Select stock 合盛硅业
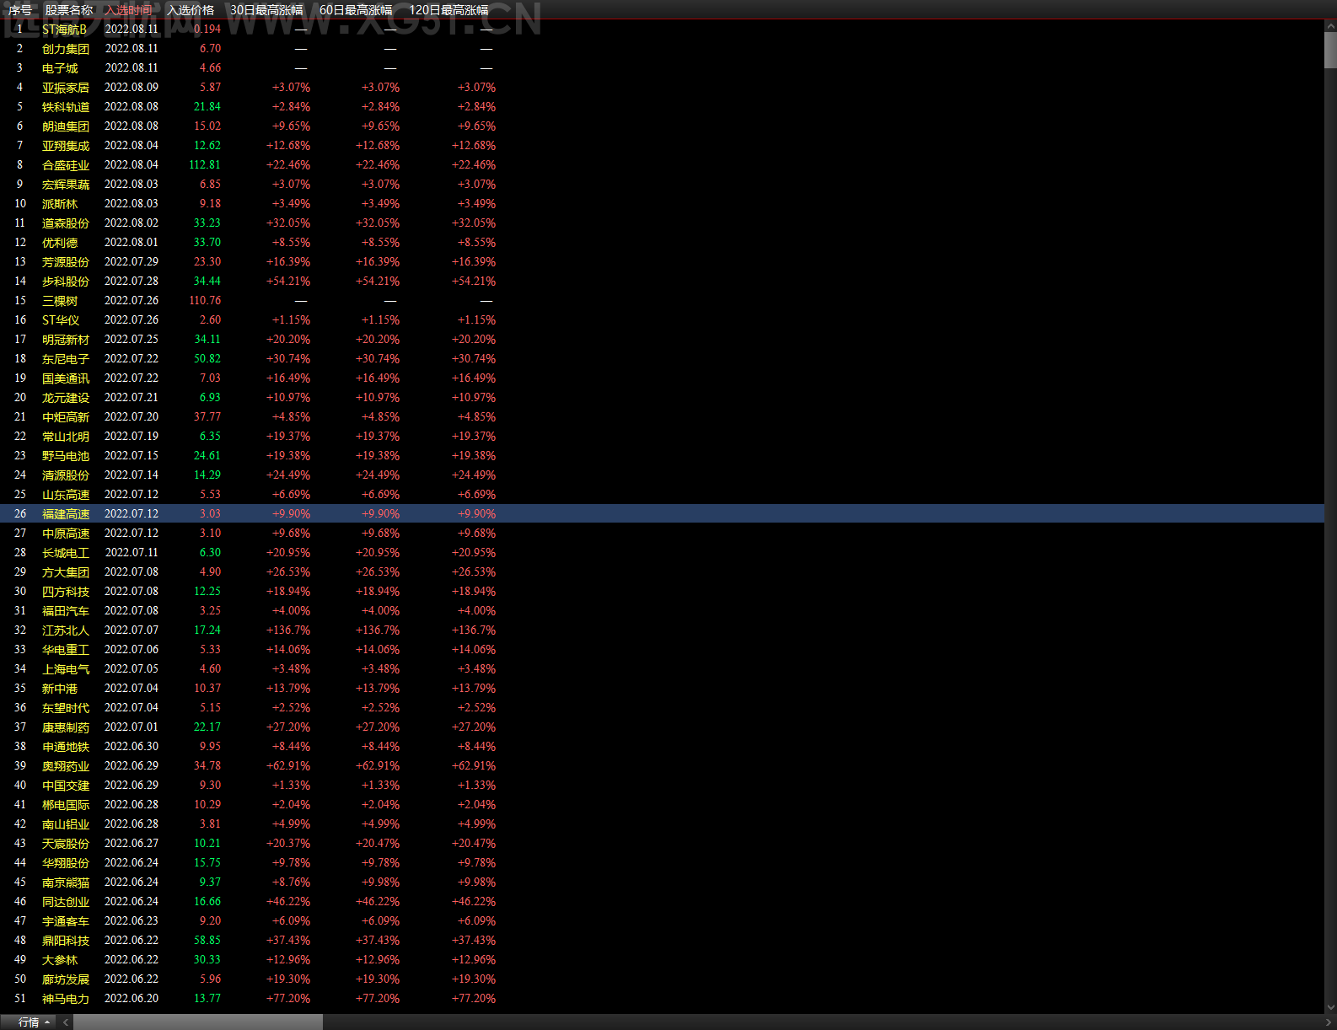Viewport: 1337px width, 1030px height. tap(66, 165)
